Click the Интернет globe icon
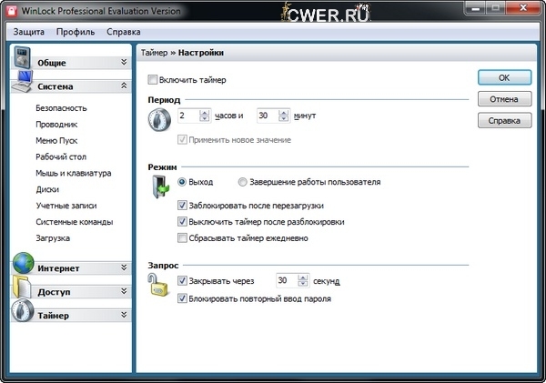546x383 pixels. coord(22,267)
